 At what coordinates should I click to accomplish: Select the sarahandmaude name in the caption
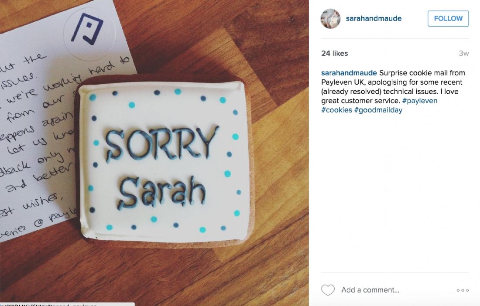coord(349,73)
